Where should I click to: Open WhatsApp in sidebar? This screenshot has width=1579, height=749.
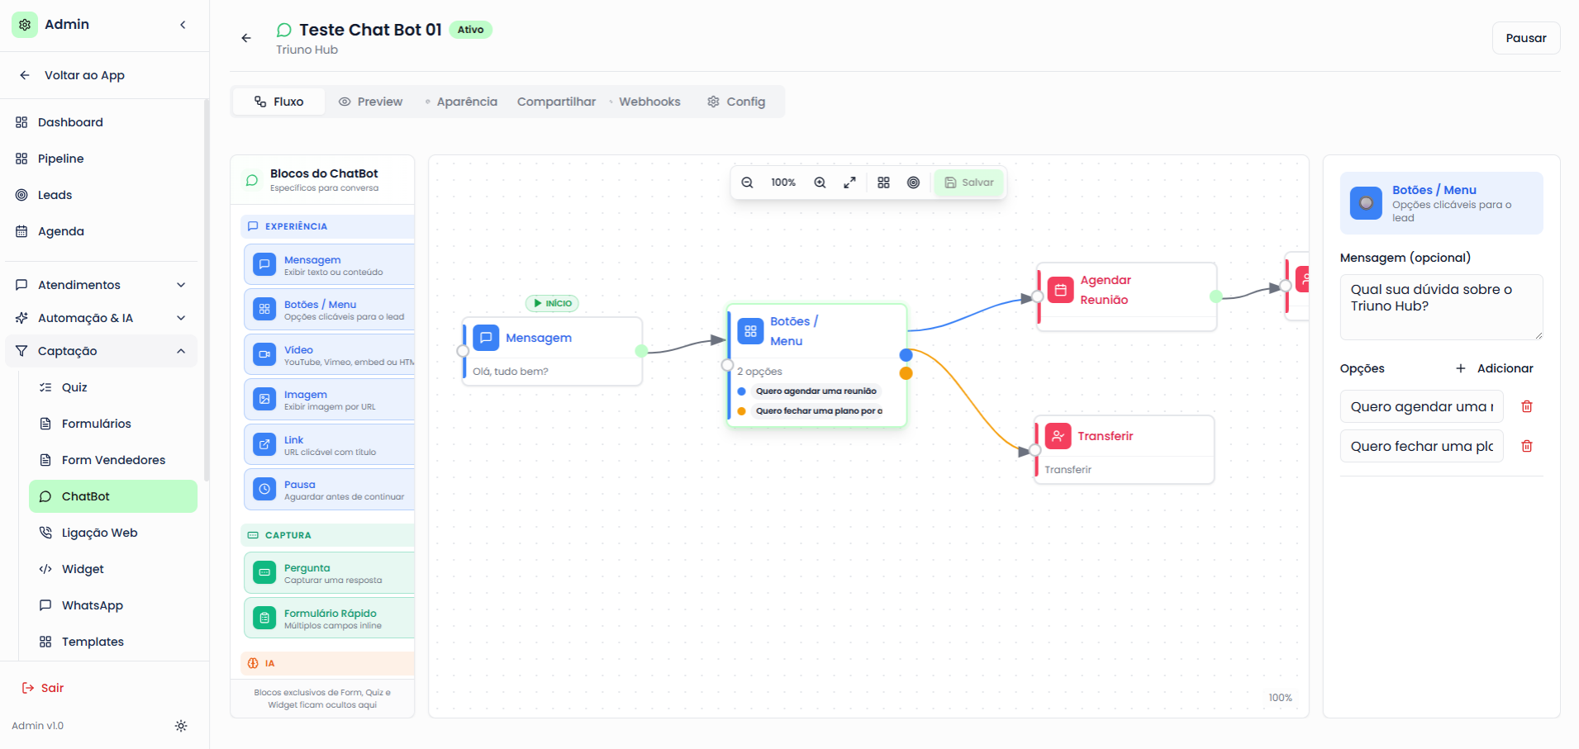click(113, 605)
